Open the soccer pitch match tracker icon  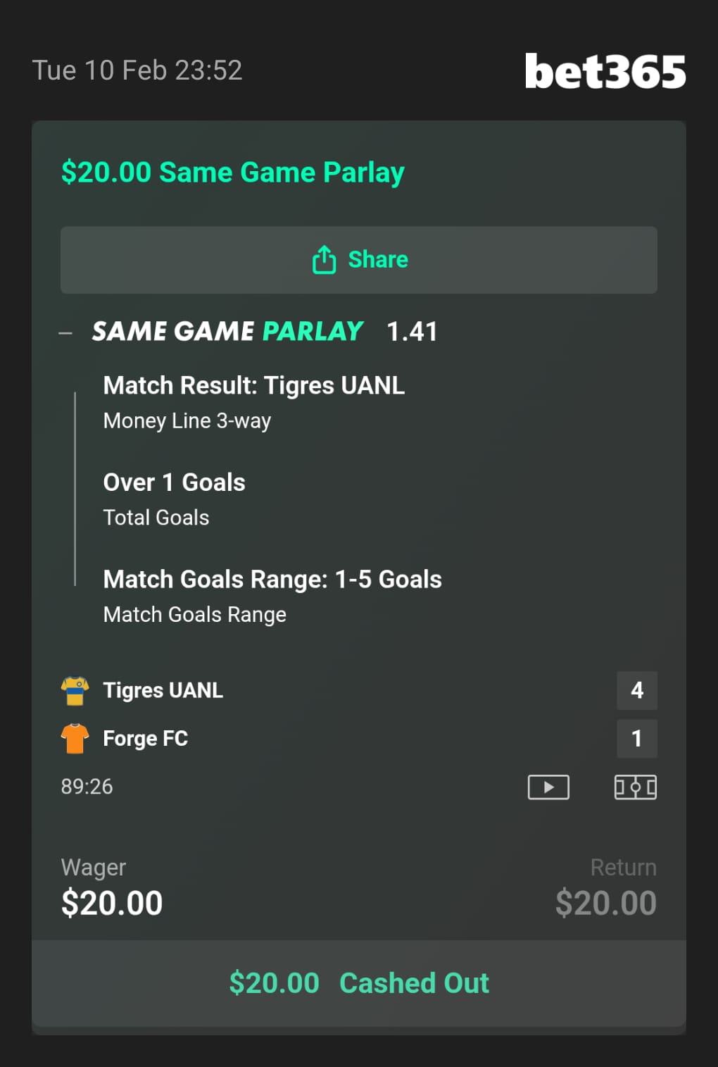635,787
